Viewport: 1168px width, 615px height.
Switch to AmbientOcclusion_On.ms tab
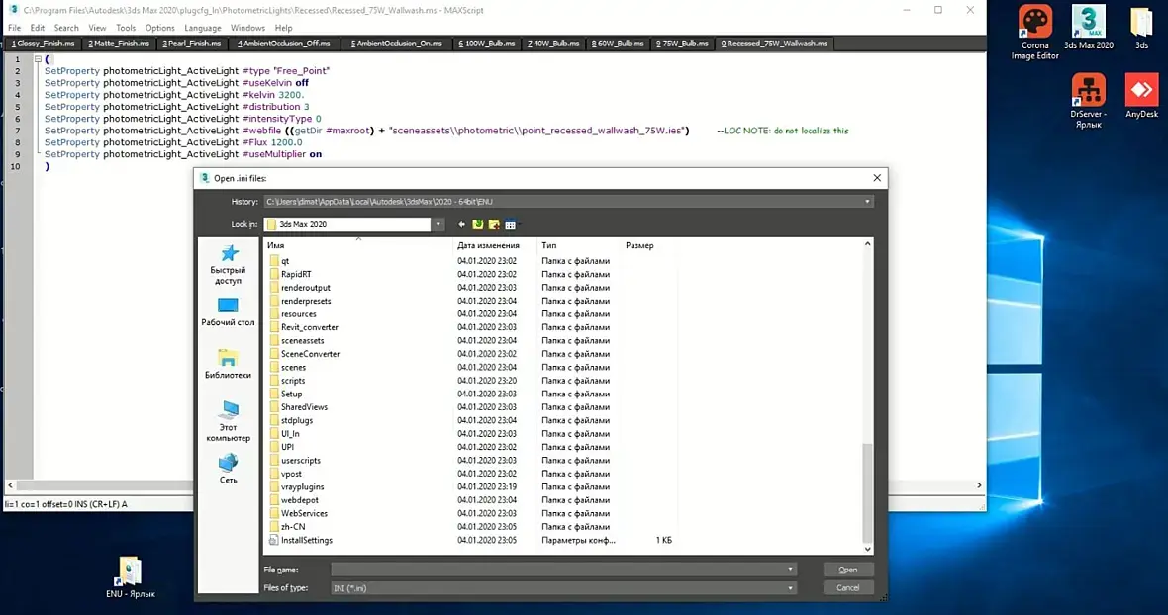pos(396,44)
